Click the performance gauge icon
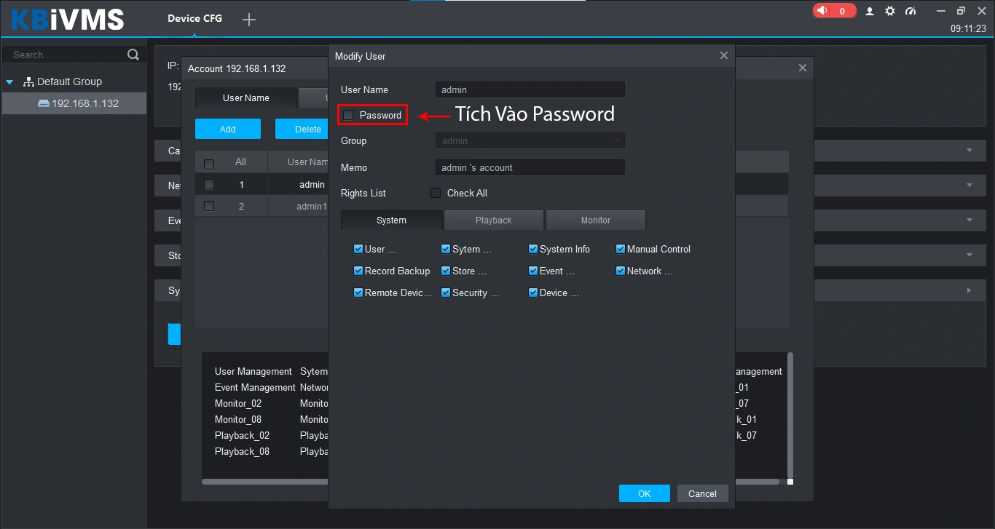995x529 pixels. pyautogui.click(x=910, y=11)
